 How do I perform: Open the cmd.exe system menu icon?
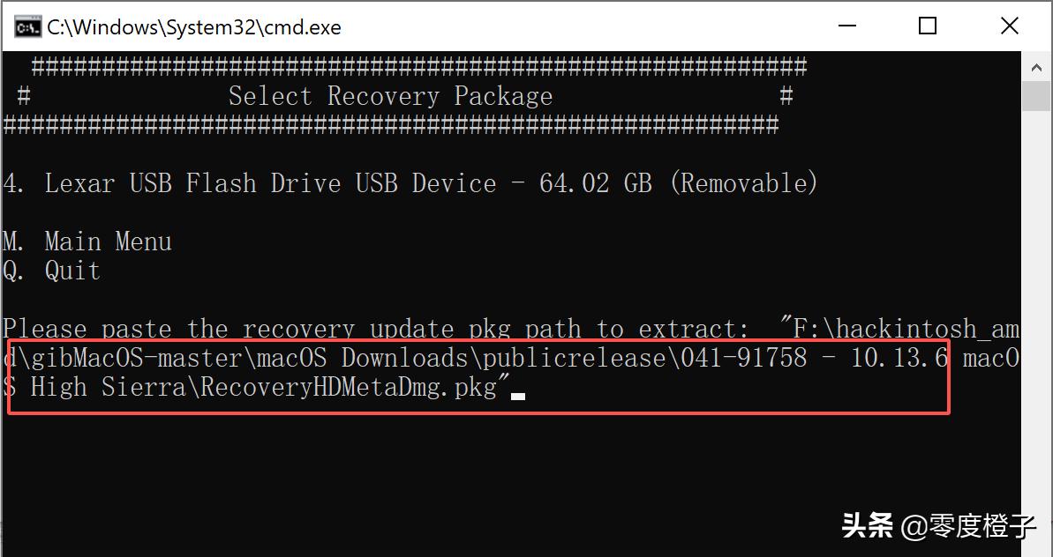(27, 26)
